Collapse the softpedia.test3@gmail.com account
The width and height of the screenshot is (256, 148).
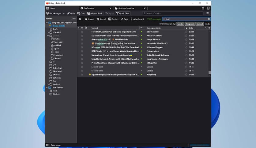tap(47, 23)
